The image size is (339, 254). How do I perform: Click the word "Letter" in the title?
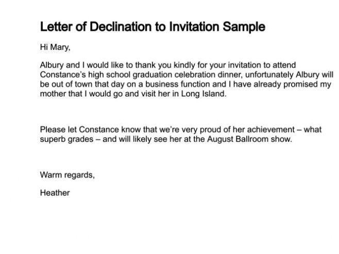(x=57, y=27)
